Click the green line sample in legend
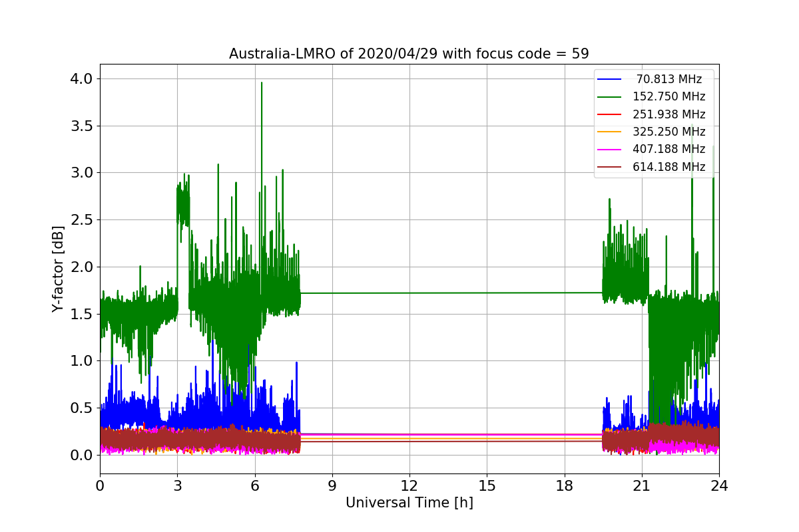The height and width of the screenshot is (532, 799). 610,97
